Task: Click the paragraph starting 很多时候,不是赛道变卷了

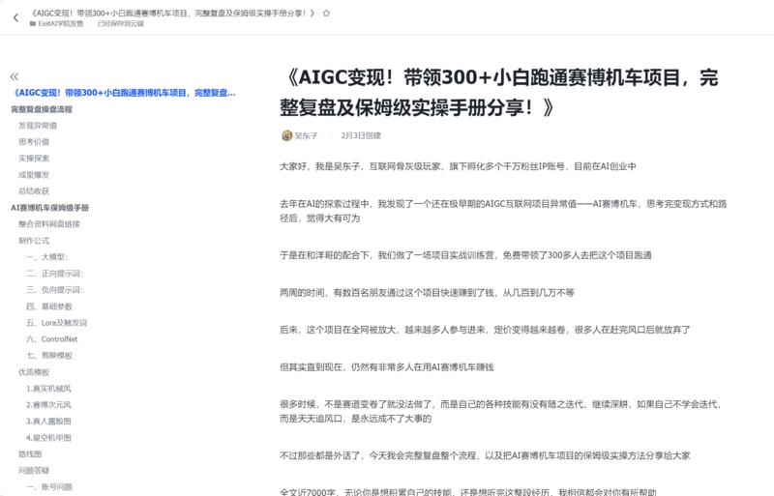Action: pos(501,411)
